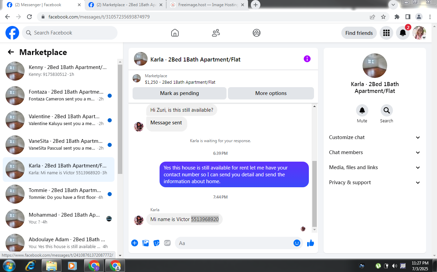Open the emoji picker in message box
Screen dimensions: 437x272
(x=297, y=243)
